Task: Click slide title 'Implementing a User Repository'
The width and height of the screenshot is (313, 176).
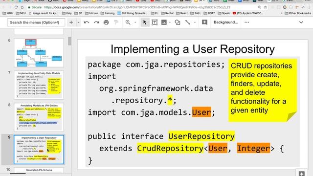Action: tap(193, 49)
